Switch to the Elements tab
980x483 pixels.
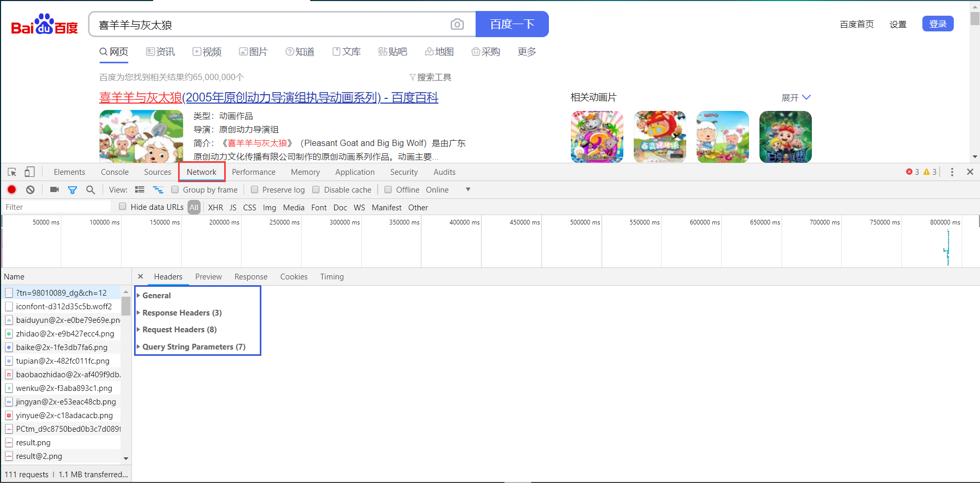point(69,172)
